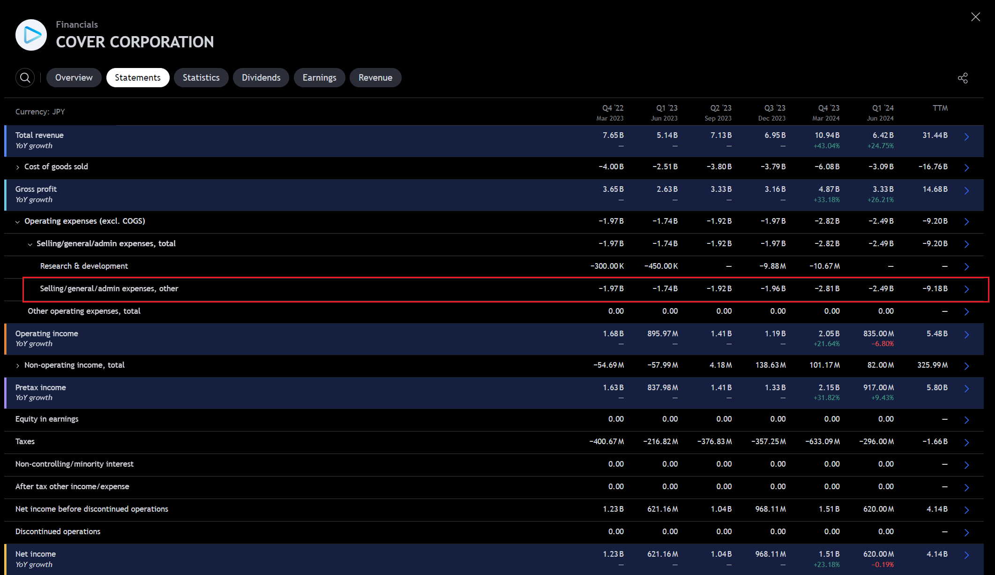
Task: Switch to the Overview tab
Action: click(x=74, y=77)
